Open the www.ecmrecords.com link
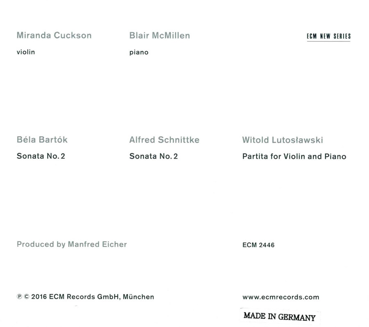The height and width of the screenshot is (327, 369). coord(281,297)
